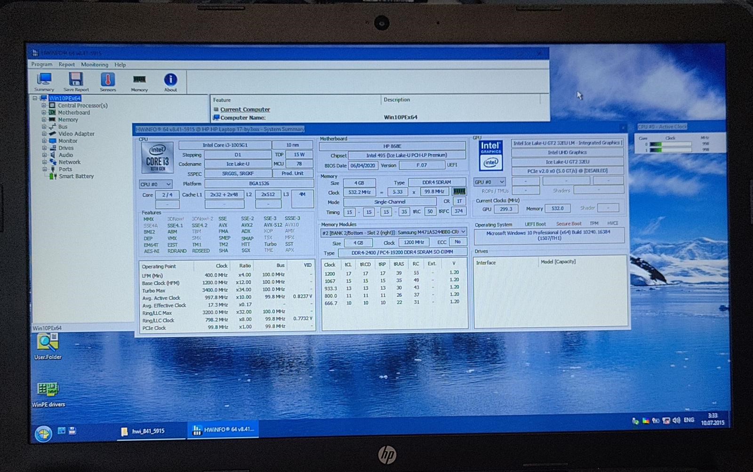Click the "Computer Name:" feature row

coord(243,118)
